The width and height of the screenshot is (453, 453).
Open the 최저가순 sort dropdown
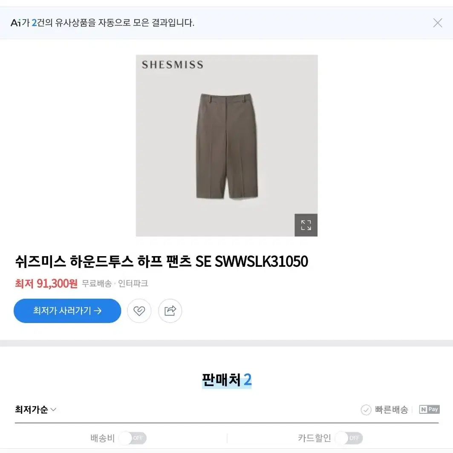[x=35, y=410]
